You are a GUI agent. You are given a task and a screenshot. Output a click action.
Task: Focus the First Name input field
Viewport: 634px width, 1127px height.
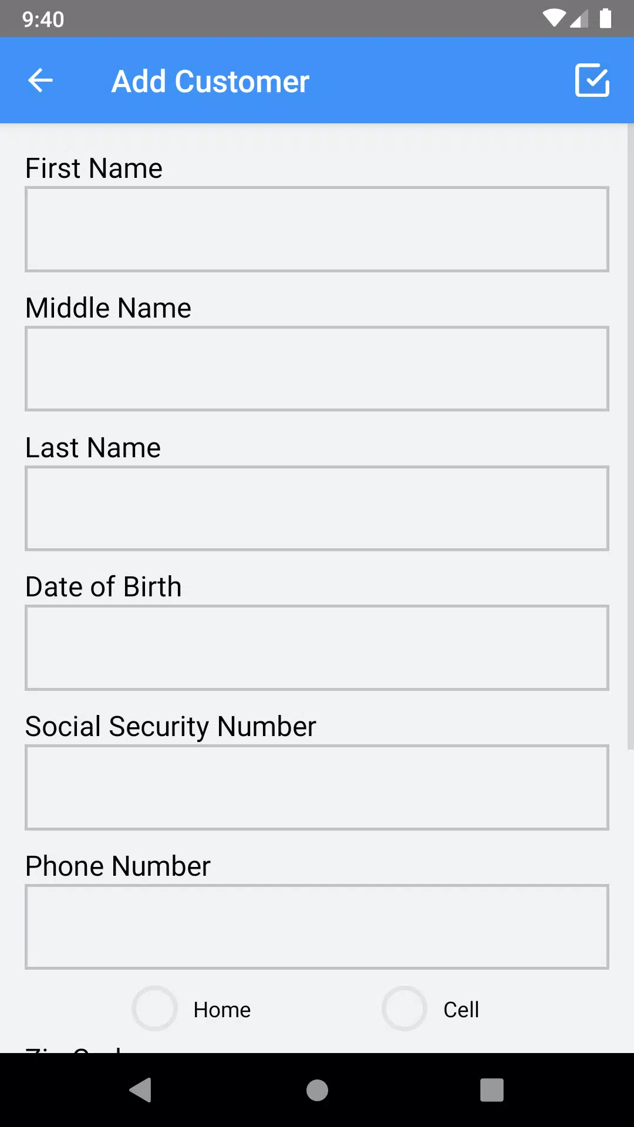[317, 230]
